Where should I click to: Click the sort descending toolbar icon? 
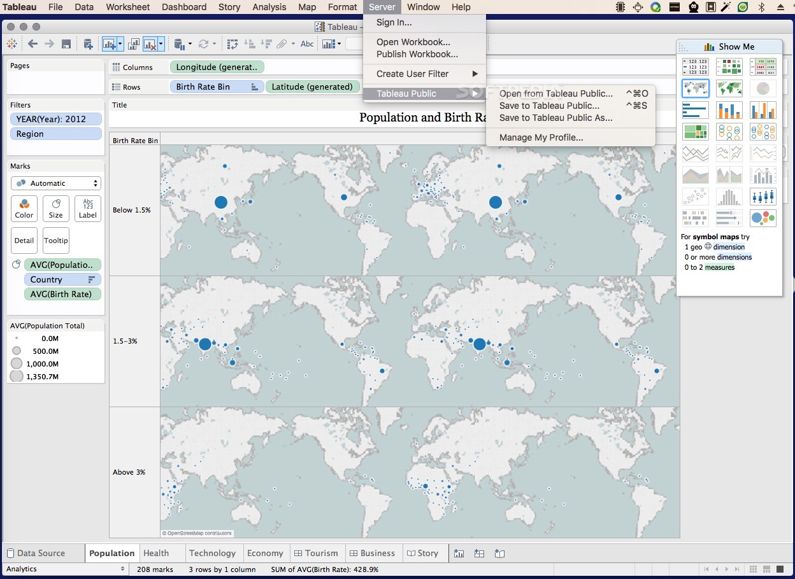coord(266,44)
